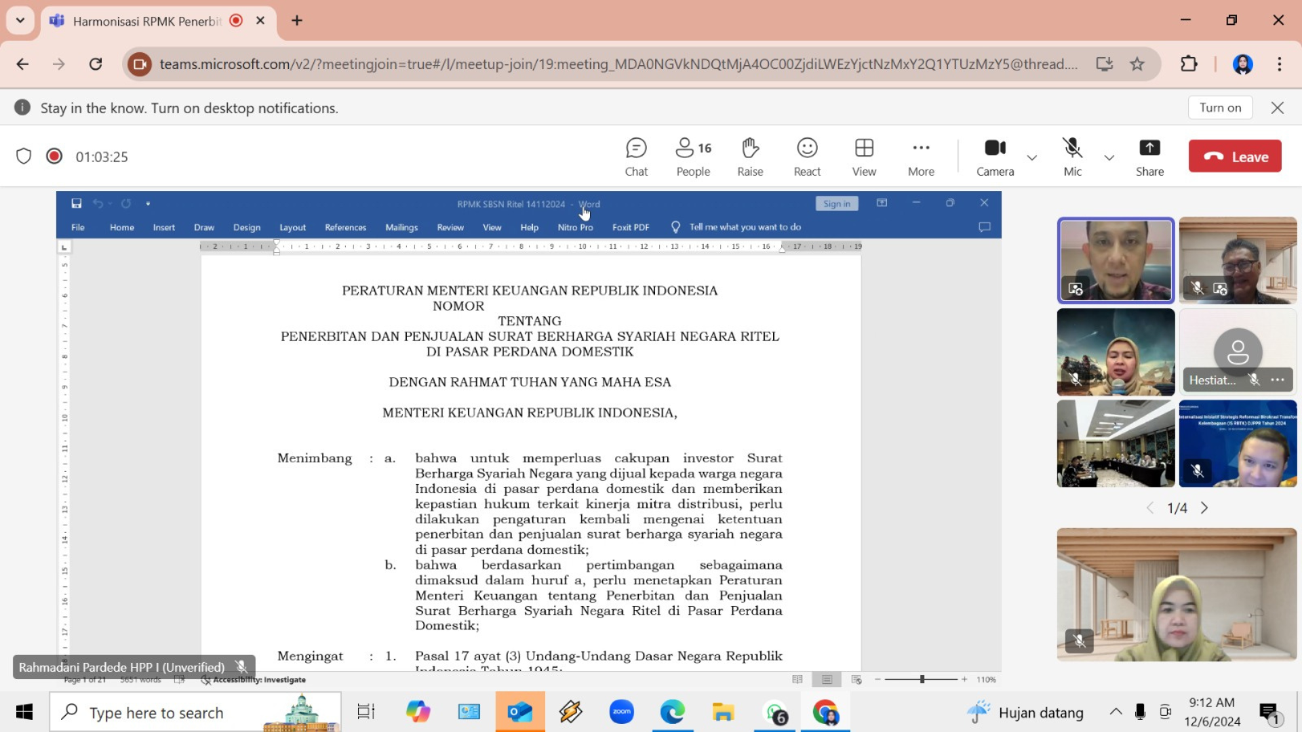The height and width of the screenshot is (732, 1302).
Task: Toggle the Camera on or off
Action: click(995, 157)
